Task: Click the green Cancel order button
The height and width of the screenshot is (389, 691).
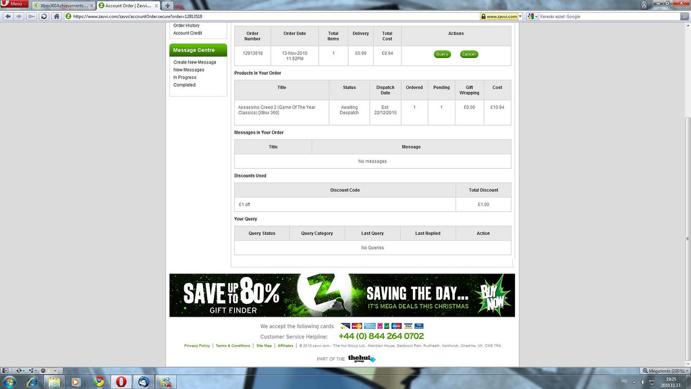Action: tap(469, 54)
